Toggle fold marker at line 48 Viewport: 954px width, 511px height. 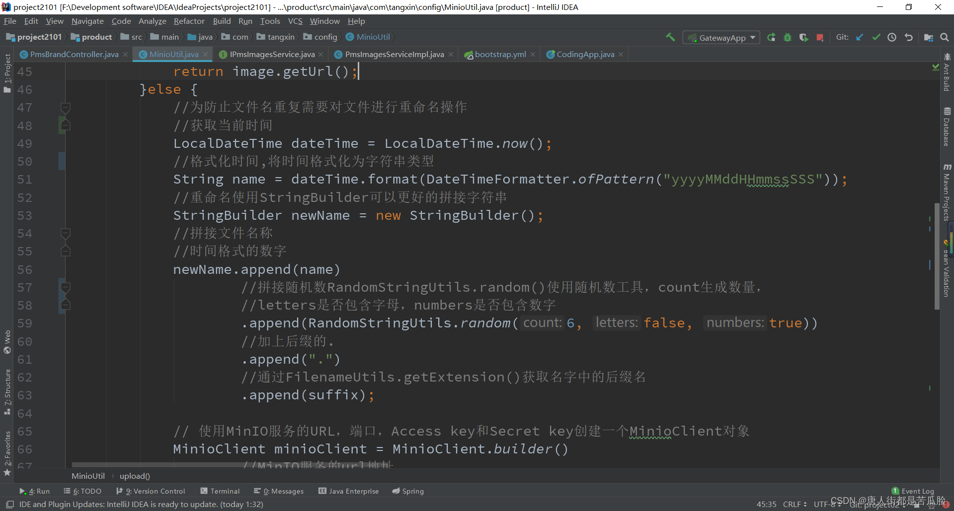(65, 125)
